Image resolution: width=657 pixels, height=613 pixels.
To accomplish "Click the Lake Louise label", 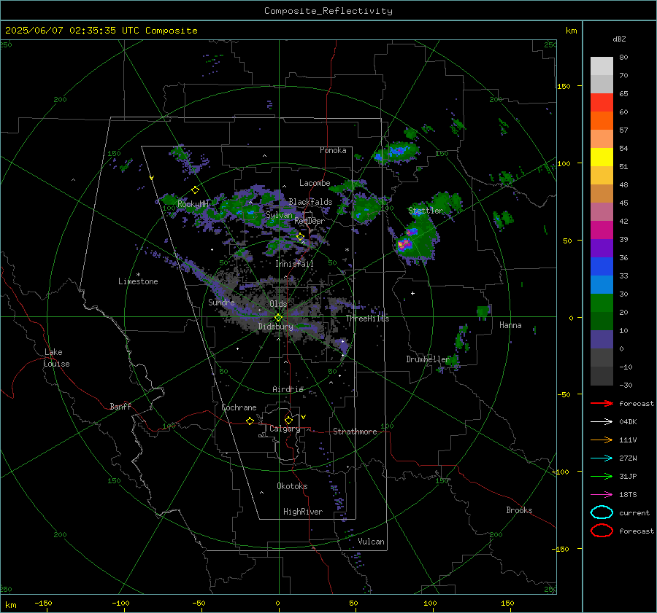I will tap(56, 358).
